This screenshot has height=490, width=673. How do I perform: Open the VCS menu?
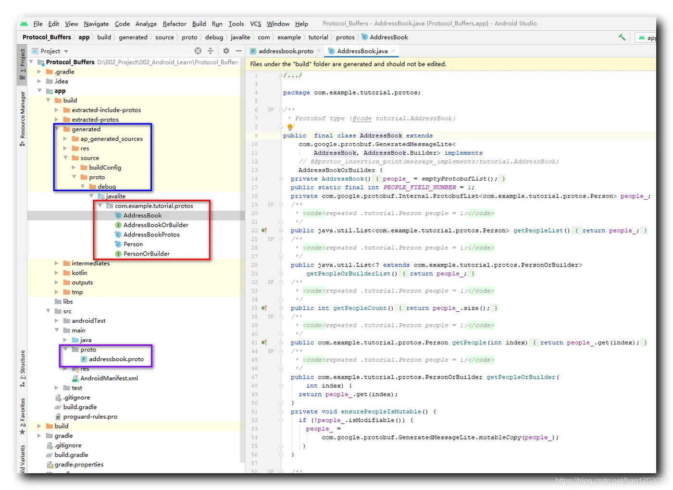click(x=256, y=24)
